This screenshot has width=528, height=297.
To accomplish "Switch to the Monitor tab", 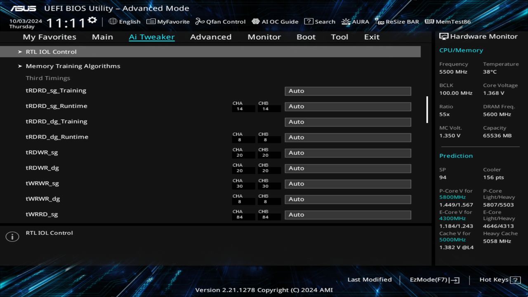I will (264, 37).
